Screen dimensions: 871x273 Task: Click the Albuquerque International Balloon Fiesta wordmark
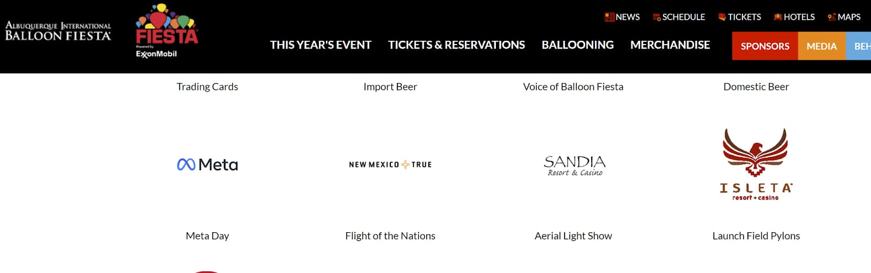(x=58, y=32)
